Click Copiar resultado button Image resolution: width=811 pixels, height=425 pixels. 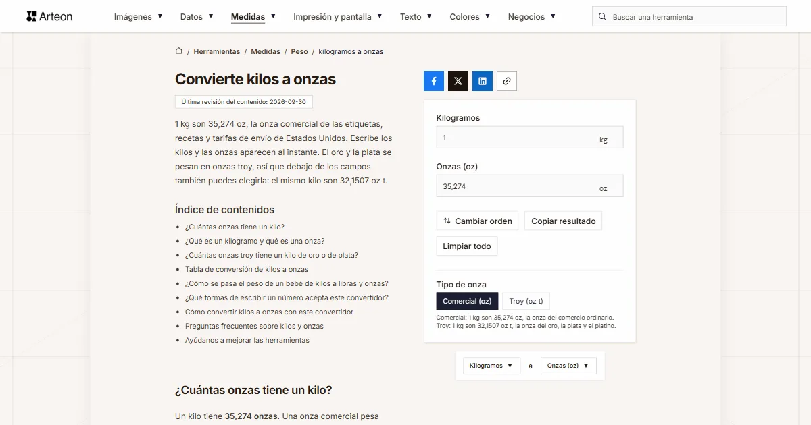[564, 221]
